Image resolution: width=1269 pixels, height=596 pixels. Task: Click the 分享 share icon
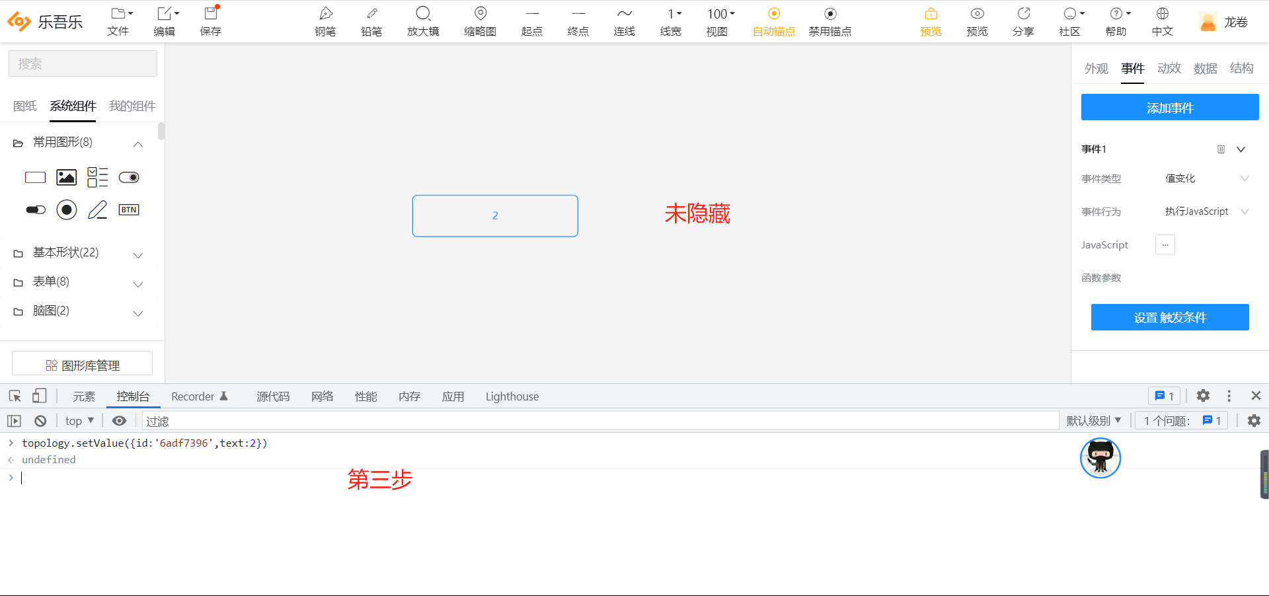click(1022, 20)
